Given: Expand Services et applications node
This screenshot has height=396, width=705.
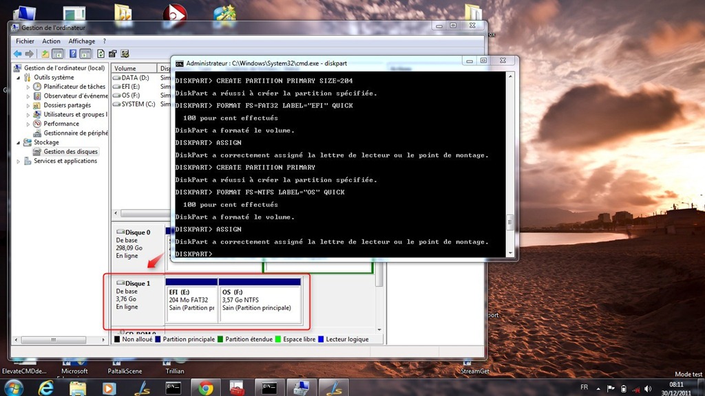Looking at the screenshot, I should click(19, 161).
